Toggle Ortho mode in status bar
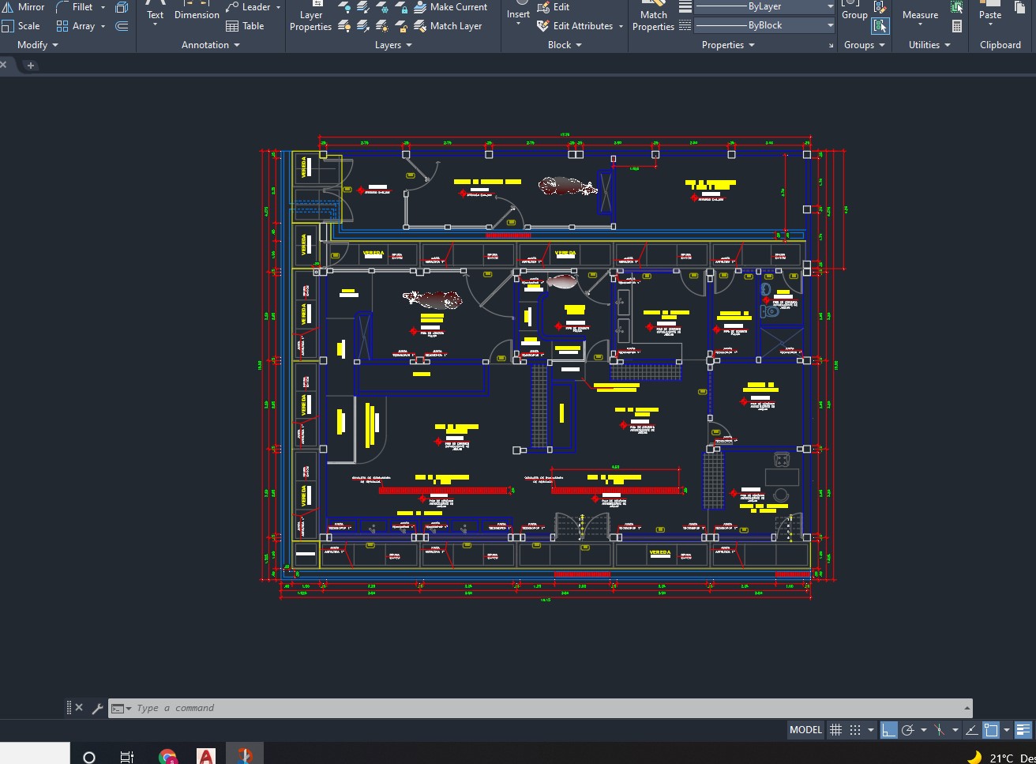1036x764 pixels. tap(888, 730)
